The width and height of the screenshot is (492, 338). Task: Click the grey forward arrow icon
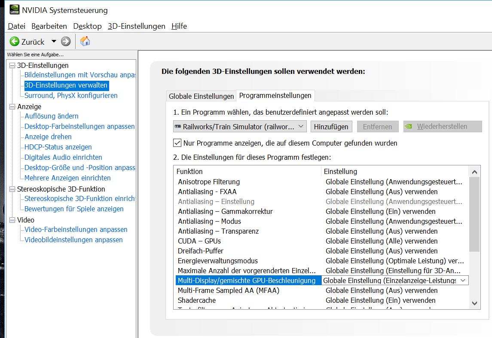[66, 41]
